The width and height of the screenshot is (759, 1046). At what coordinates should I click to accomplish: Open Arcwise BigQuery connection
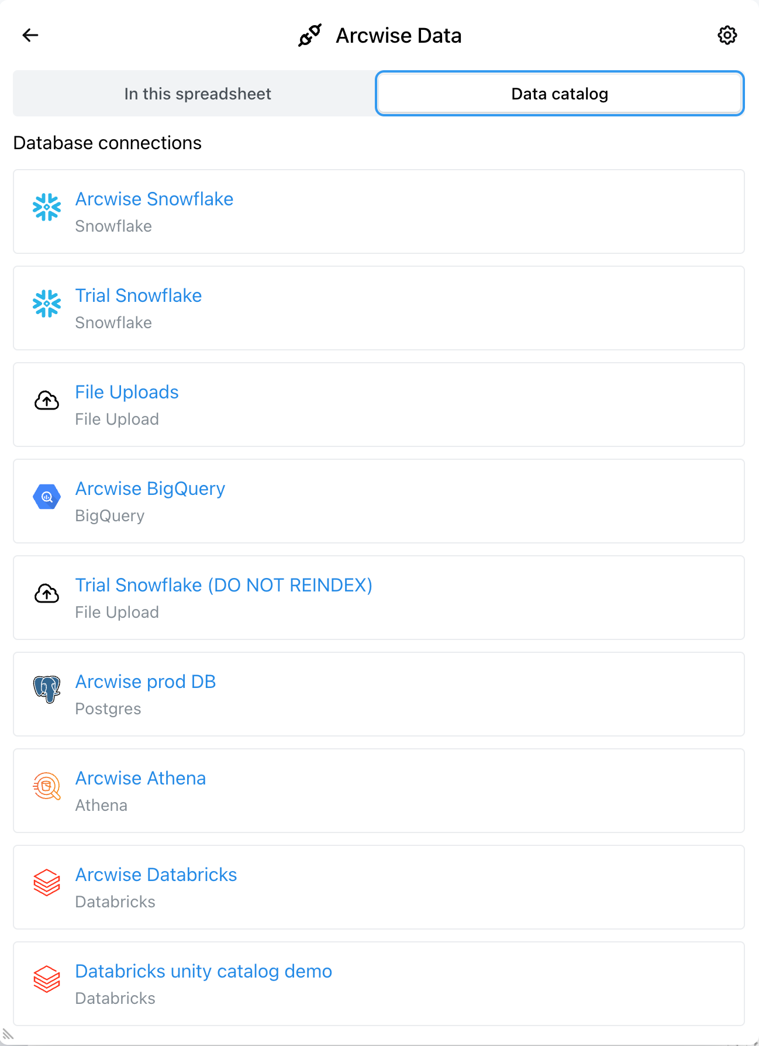(150, 489)
